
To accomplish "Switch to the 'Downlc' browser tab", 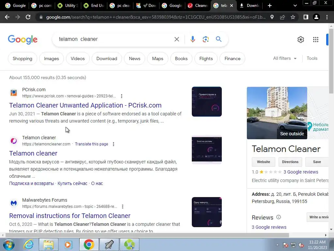I will pyautogui.click(x=250, y=6).
